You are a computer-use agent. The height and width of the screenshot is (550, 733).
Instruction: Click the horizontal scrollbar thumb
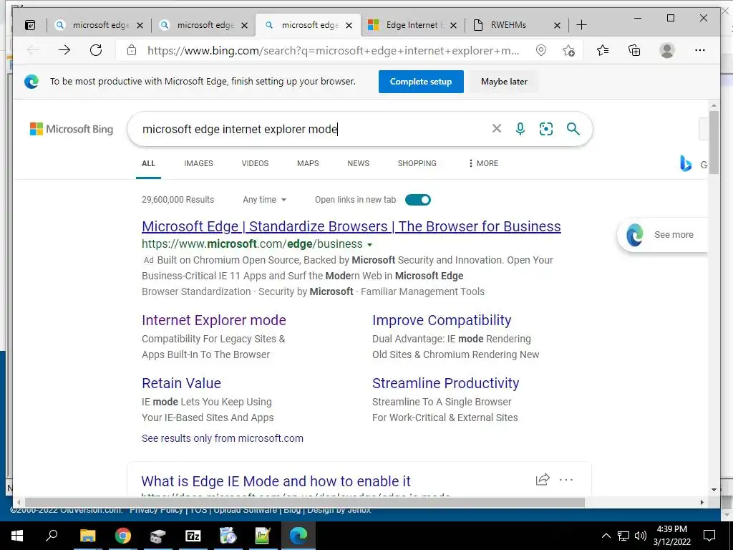pyautogui.click(x=304, y=502)
